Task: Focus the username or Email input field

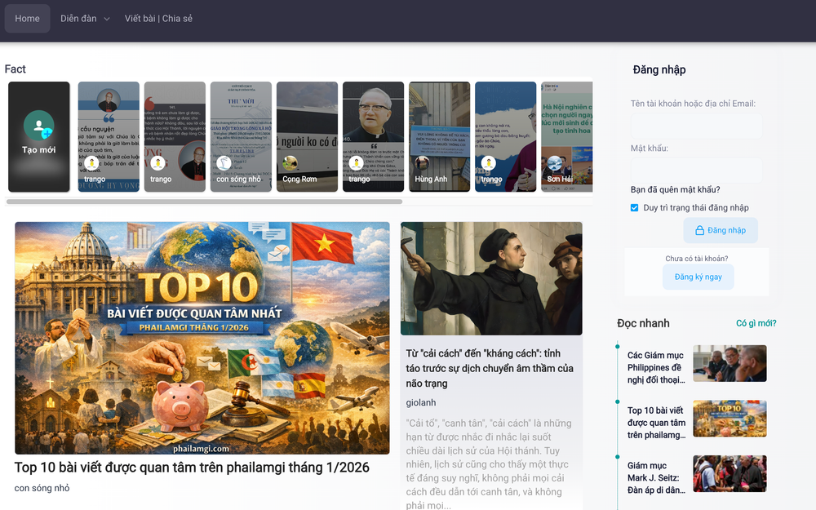Action: tap(695, 126)
